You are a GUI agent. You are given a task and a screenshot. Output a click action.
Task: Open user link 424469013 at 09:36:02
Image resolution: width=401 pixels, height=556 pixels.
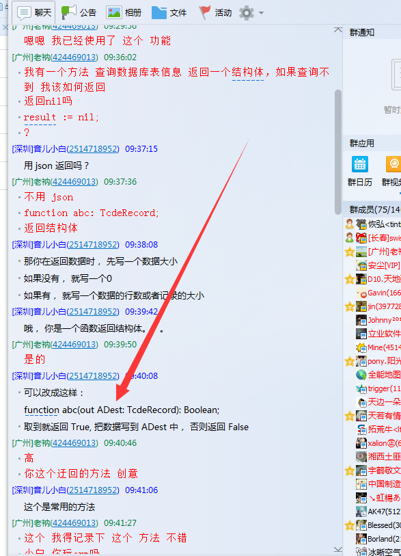click(x=74, y=57)
